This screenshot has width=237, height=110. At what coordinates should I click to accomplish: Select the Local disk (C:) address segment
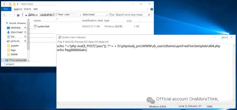[48, 14]
